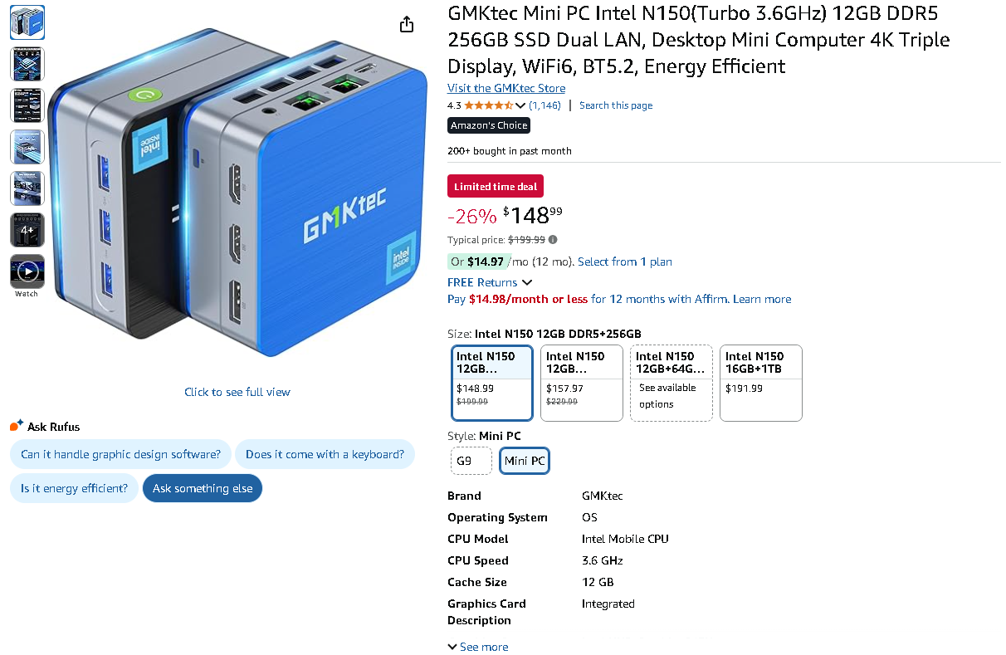Click the star rating graphic

point(488,105)
